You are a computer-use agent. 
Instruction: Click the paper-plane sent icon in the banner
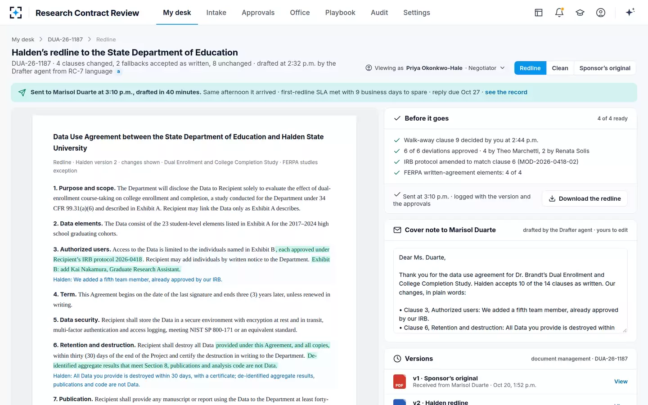click(x=22, y=92)
